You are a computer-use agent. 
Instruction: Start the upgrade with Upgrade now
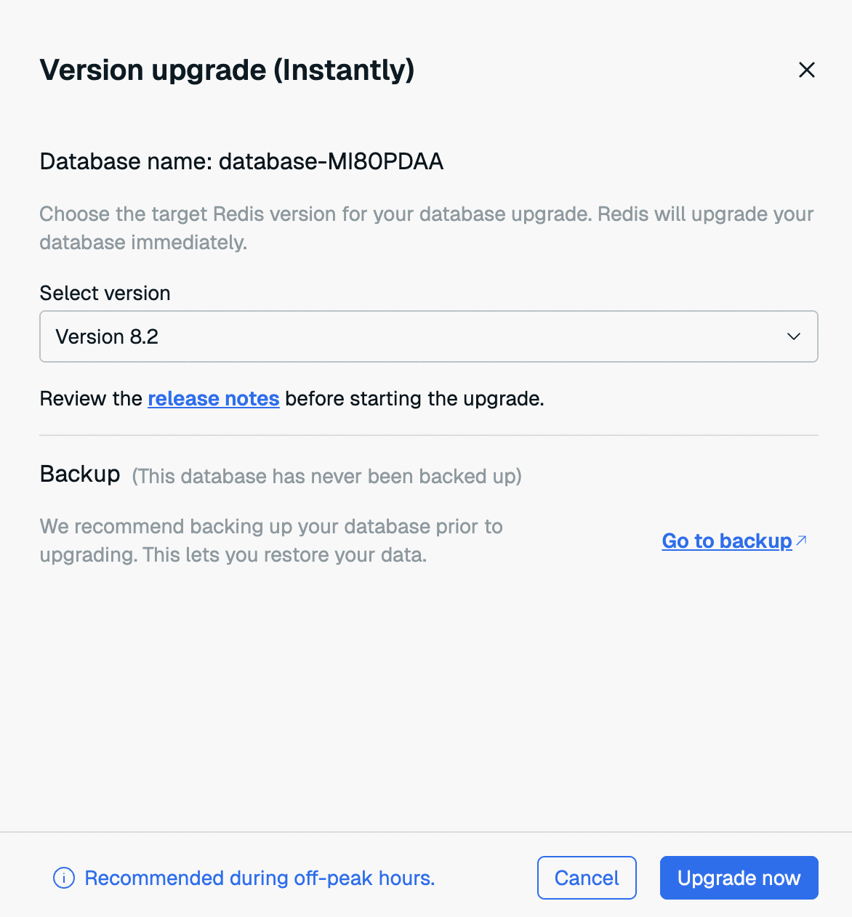point(739,878)
